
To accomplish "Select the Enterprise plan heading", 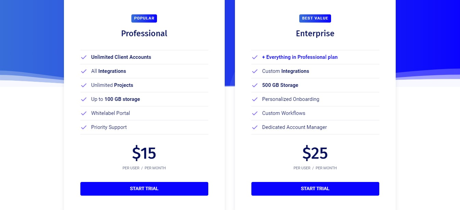I will 315,34.
